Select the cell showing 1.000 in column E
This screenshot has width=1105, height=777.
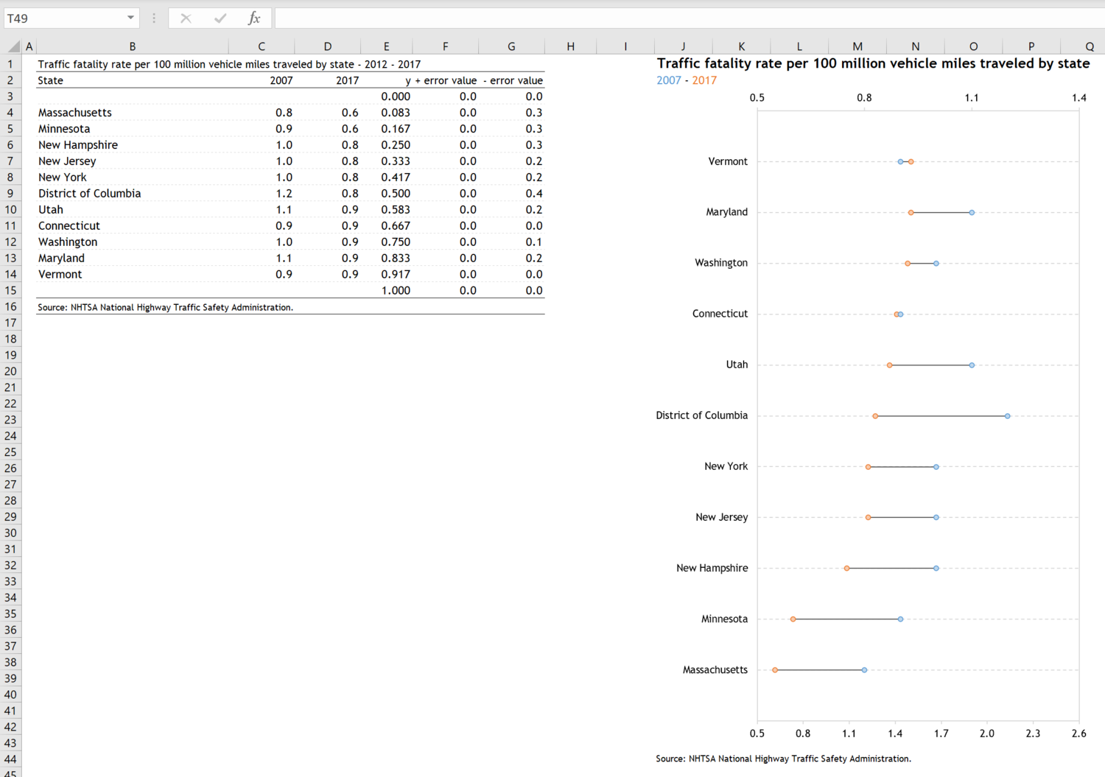pos(396,290)
